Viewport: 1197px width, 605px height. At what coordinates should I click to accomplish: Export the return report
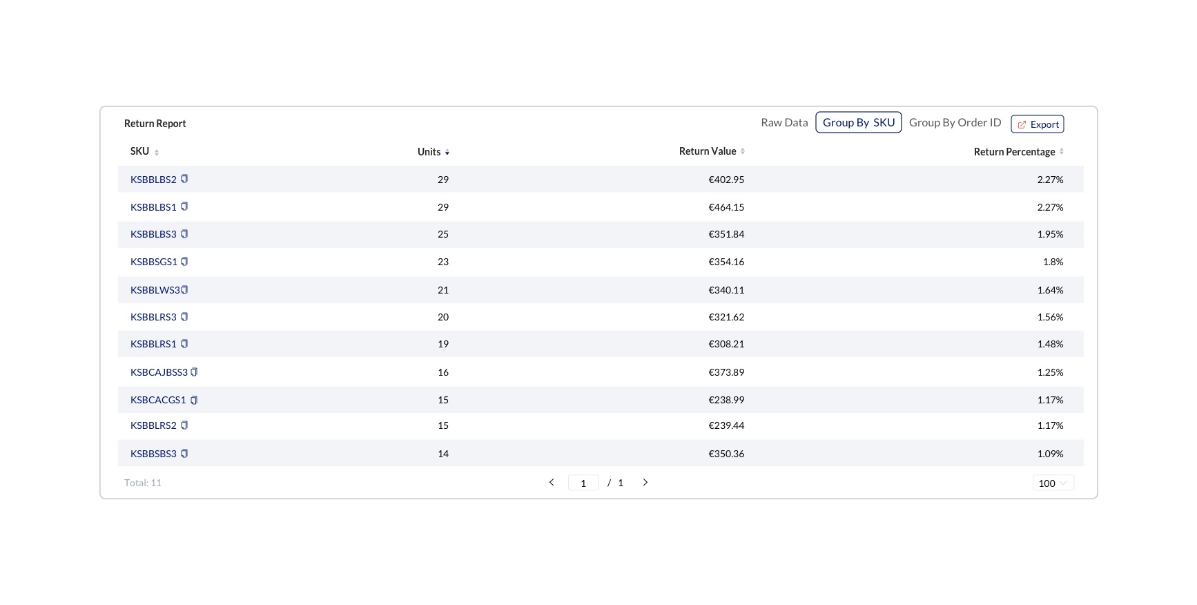point(1038,124)
